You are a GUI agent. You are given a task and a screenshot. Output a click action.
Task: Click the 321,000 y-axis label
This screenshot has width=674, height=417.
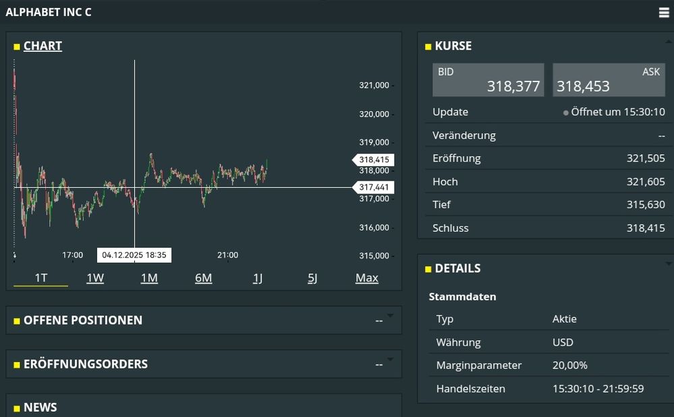tap(374, 86)
